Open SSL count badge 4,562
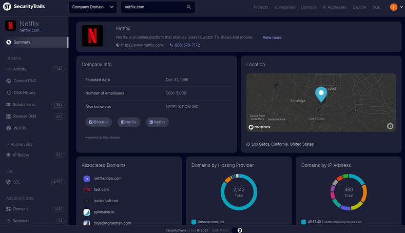 point(58,182)
